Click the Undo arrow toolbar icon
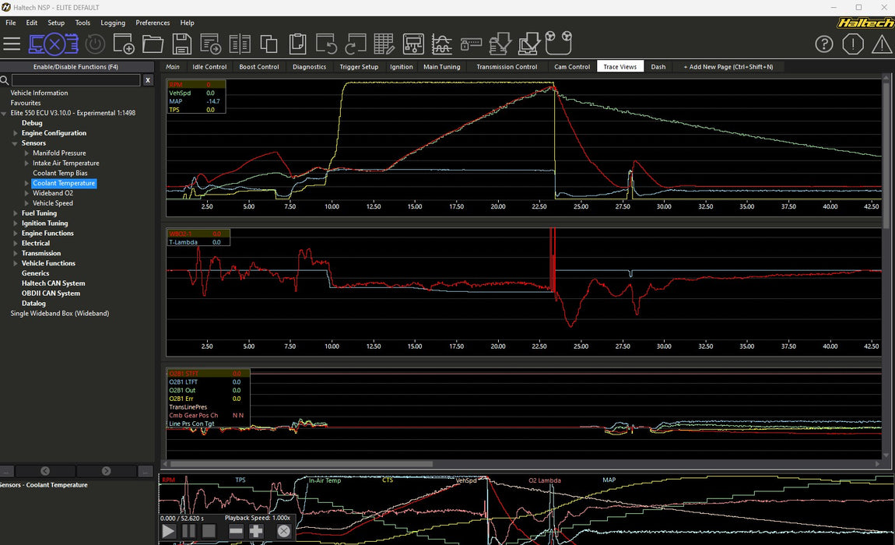The width and height of the screenshot is (895, 545). pyautogui.click(x=326, y=44)
